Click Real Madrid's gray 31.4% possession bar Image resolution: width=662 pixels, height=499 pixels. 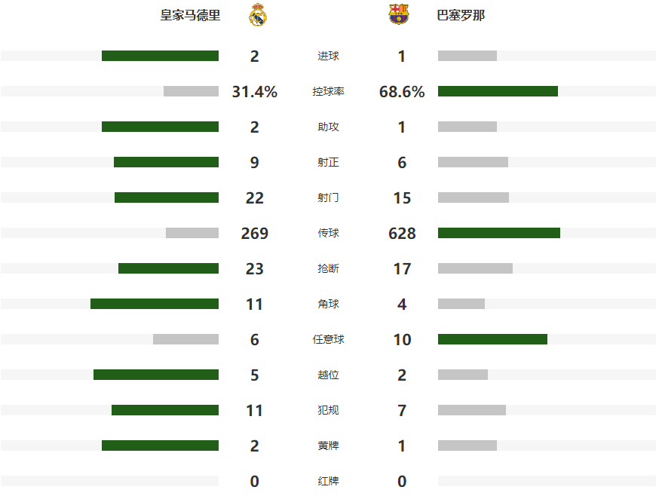click(x=191, y=91)
